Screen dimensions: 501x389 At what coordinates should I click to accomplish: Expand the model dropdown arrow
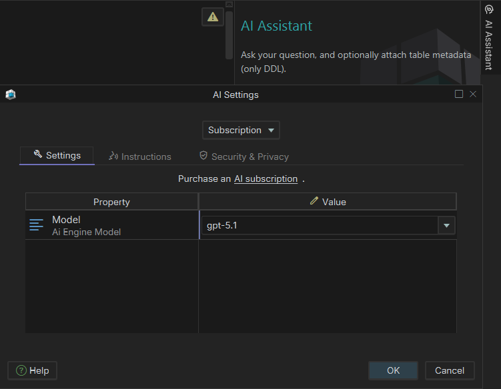(446, 226)
